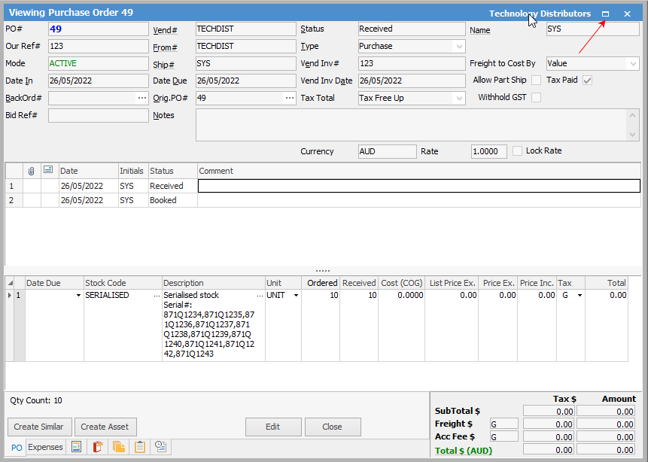Click the ellipsis button beside Orig.PO# field
This screenshot has height=462, width=648.
pyautogui.click(x=289, y=98)
